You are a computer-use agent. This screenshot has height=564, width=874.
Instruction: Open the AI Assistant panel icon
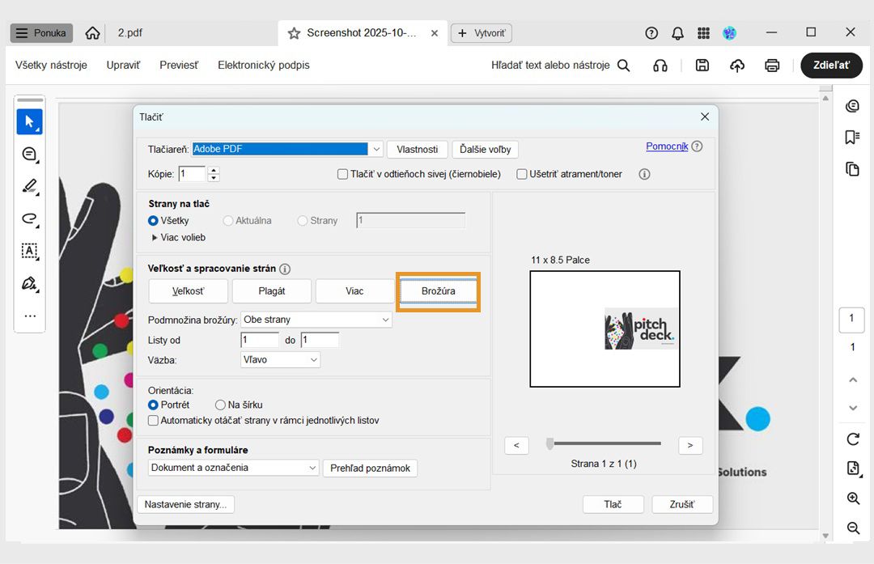[852, 105]
